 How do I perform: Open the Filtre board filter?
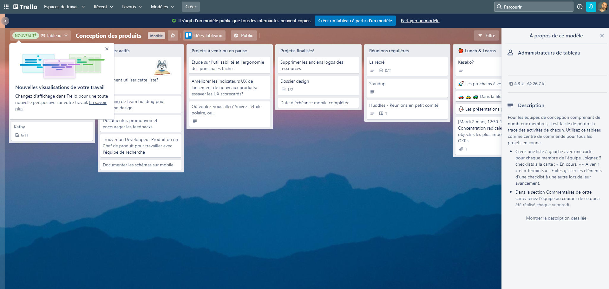(x=487, y=35)
